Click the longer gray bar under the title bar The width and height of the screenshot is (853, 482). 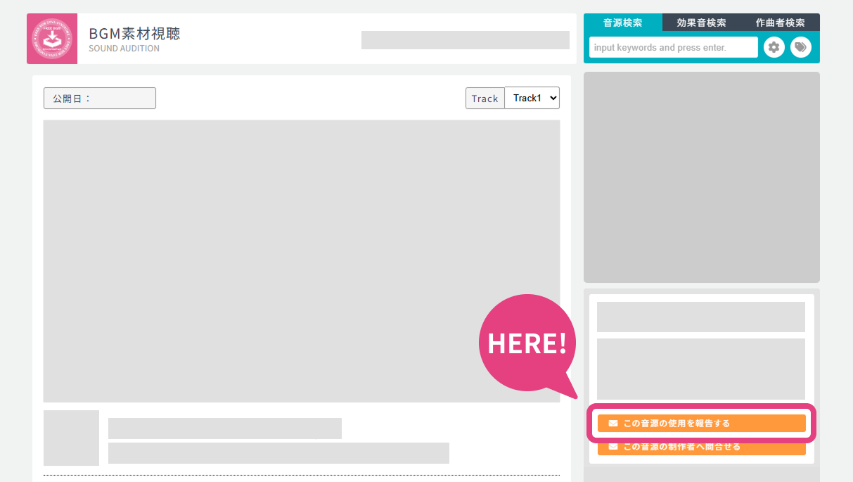278,453
